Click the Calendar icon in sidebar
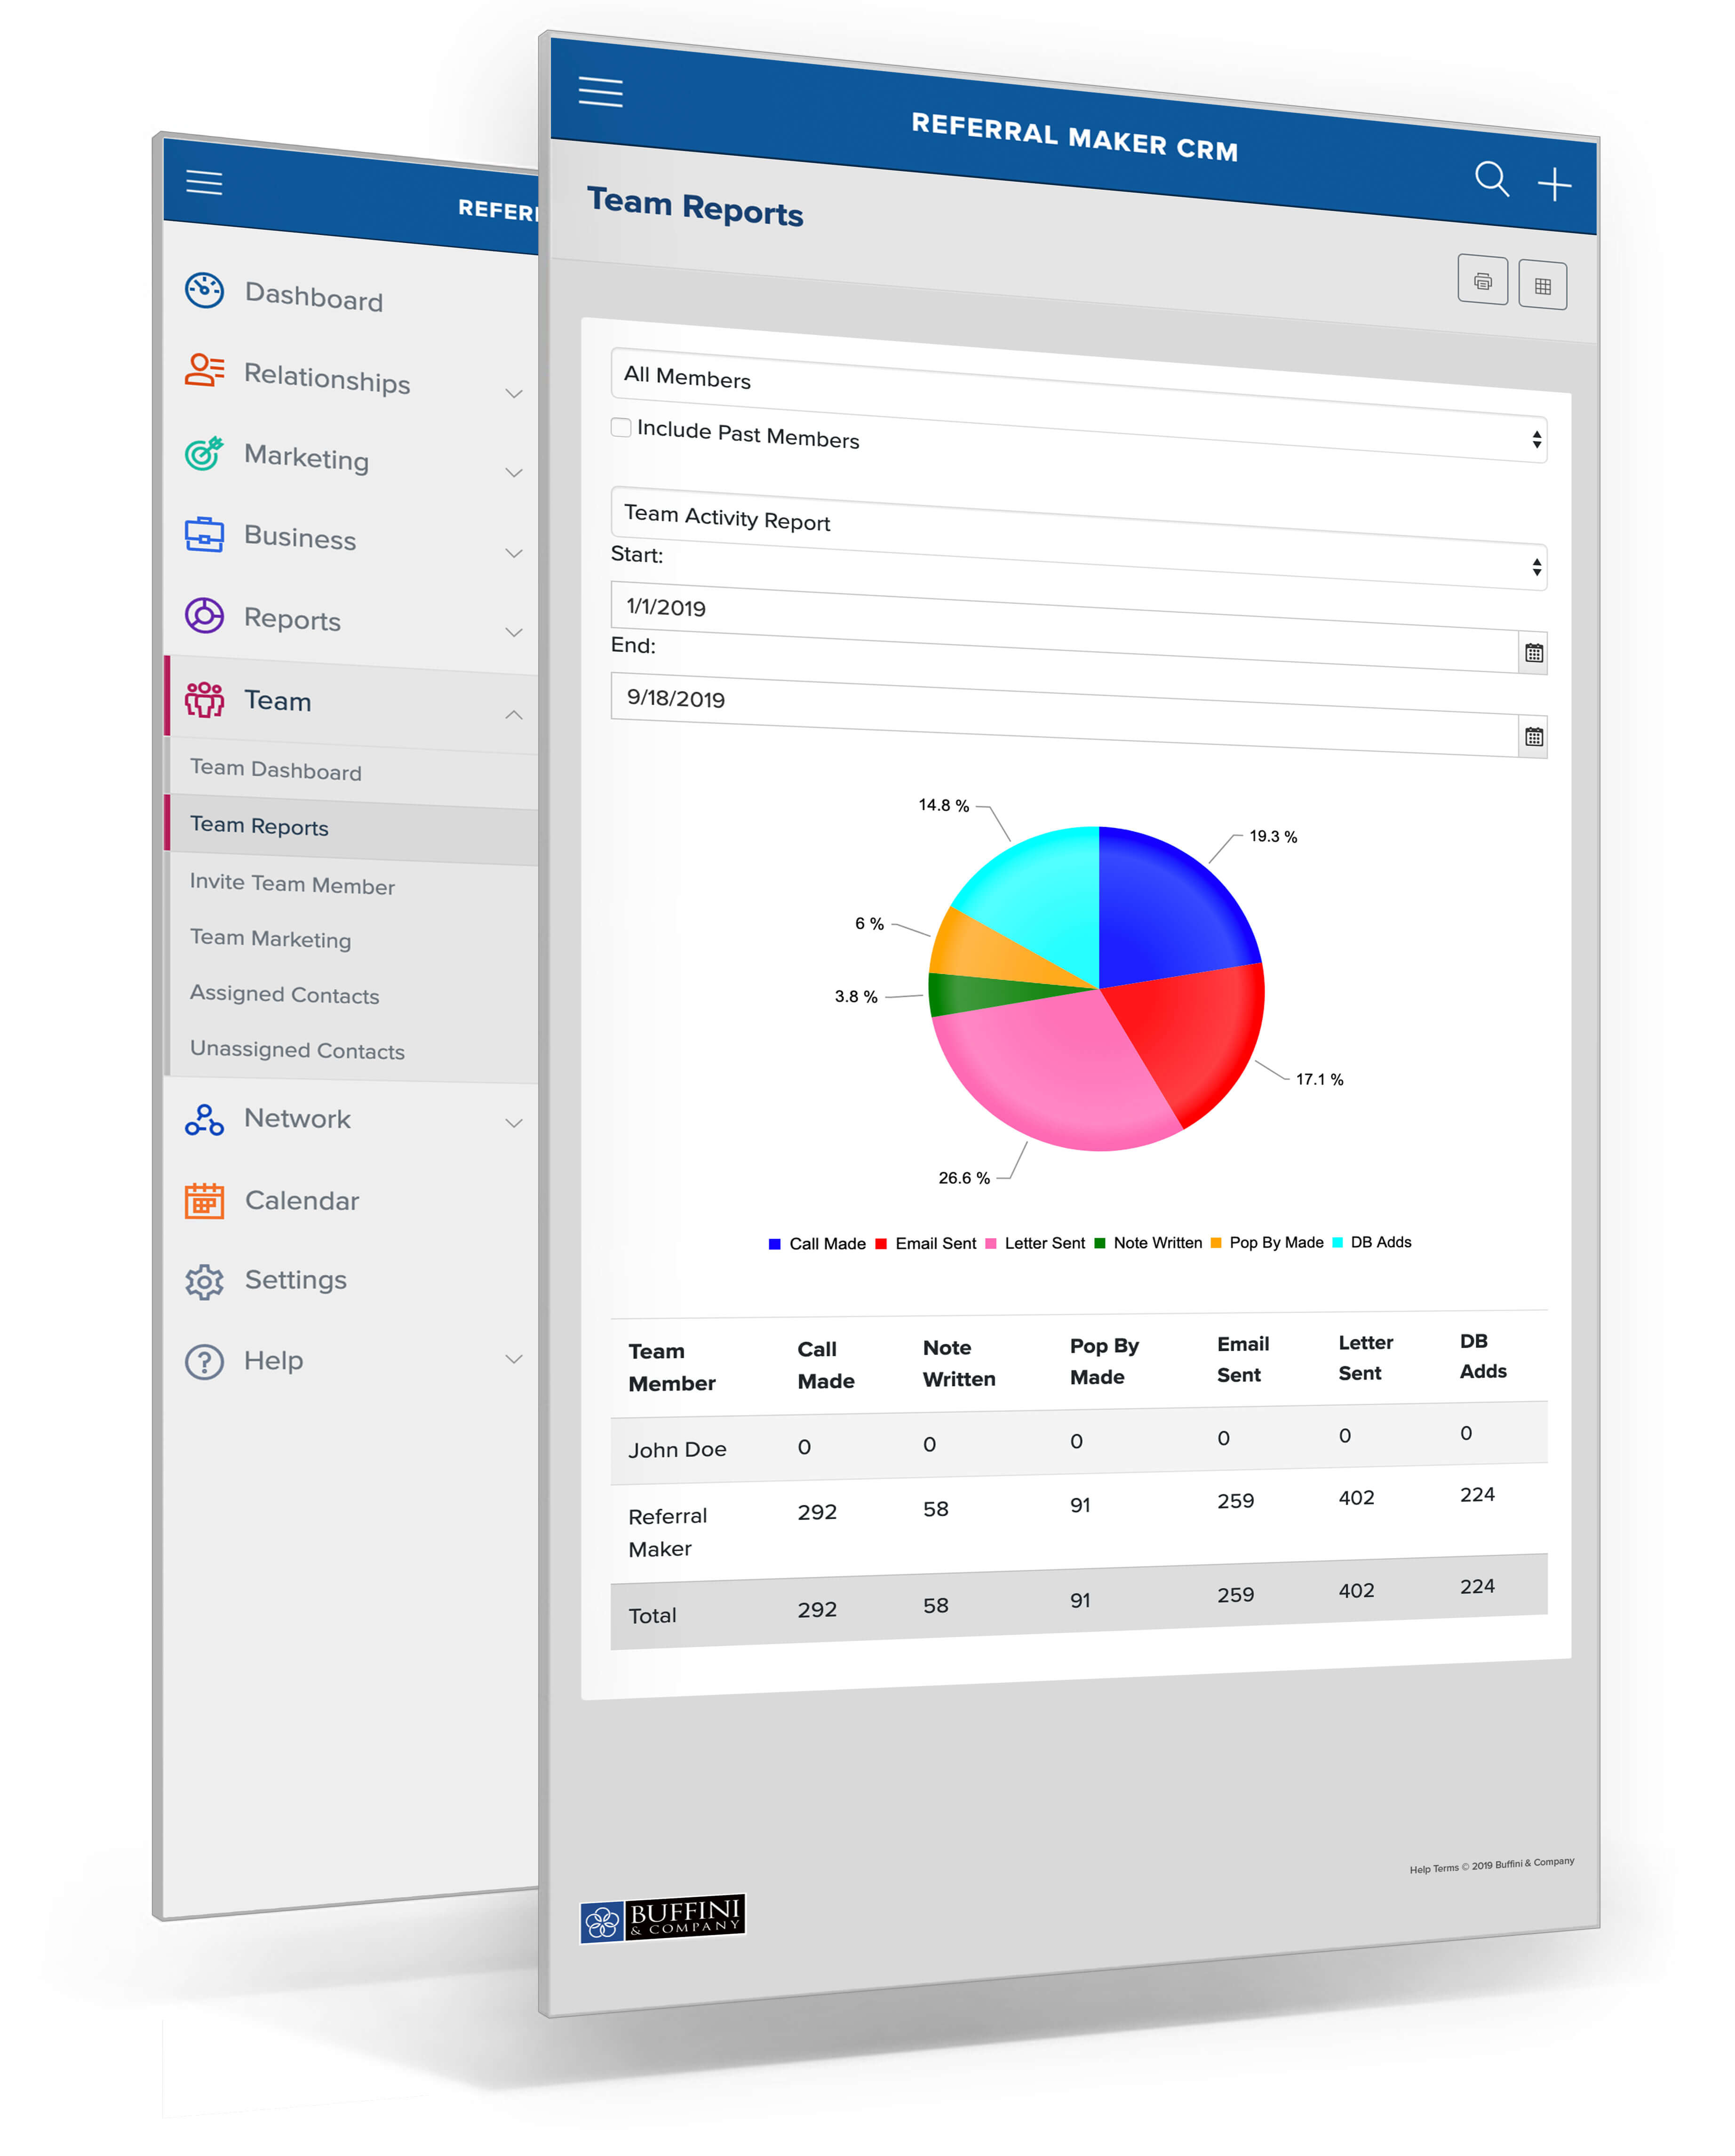 (x=204, y=1201)
